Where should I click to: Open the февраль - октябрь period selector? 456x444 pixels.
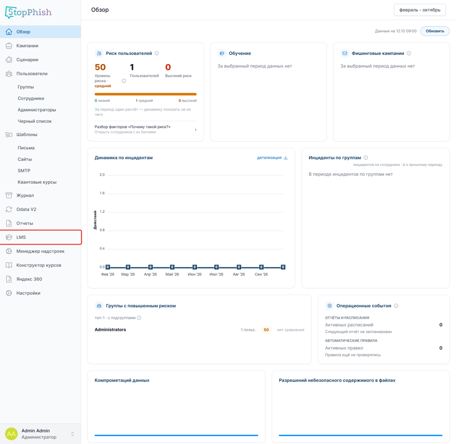pyautogui.click(x=420, y=10)
